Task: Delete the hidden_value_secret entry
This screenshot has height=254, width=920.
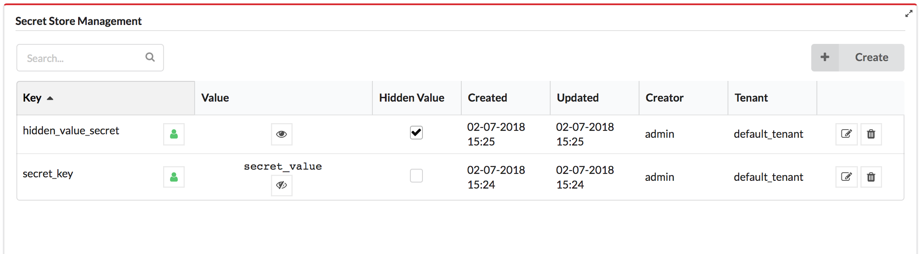Action: point(871,134)
